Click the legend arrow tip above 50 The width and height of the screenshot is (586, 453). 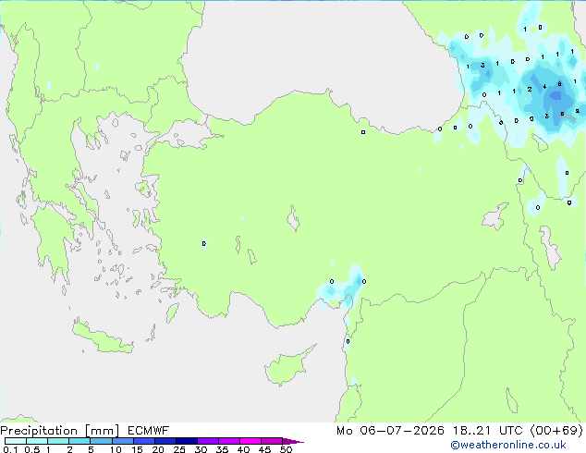click(x=293, y=441)
